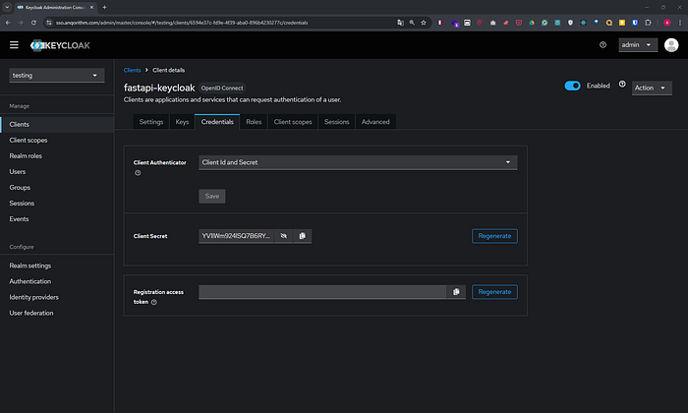Reload the browser page
This screenshot has height=413, width=688.
[33, 23]
